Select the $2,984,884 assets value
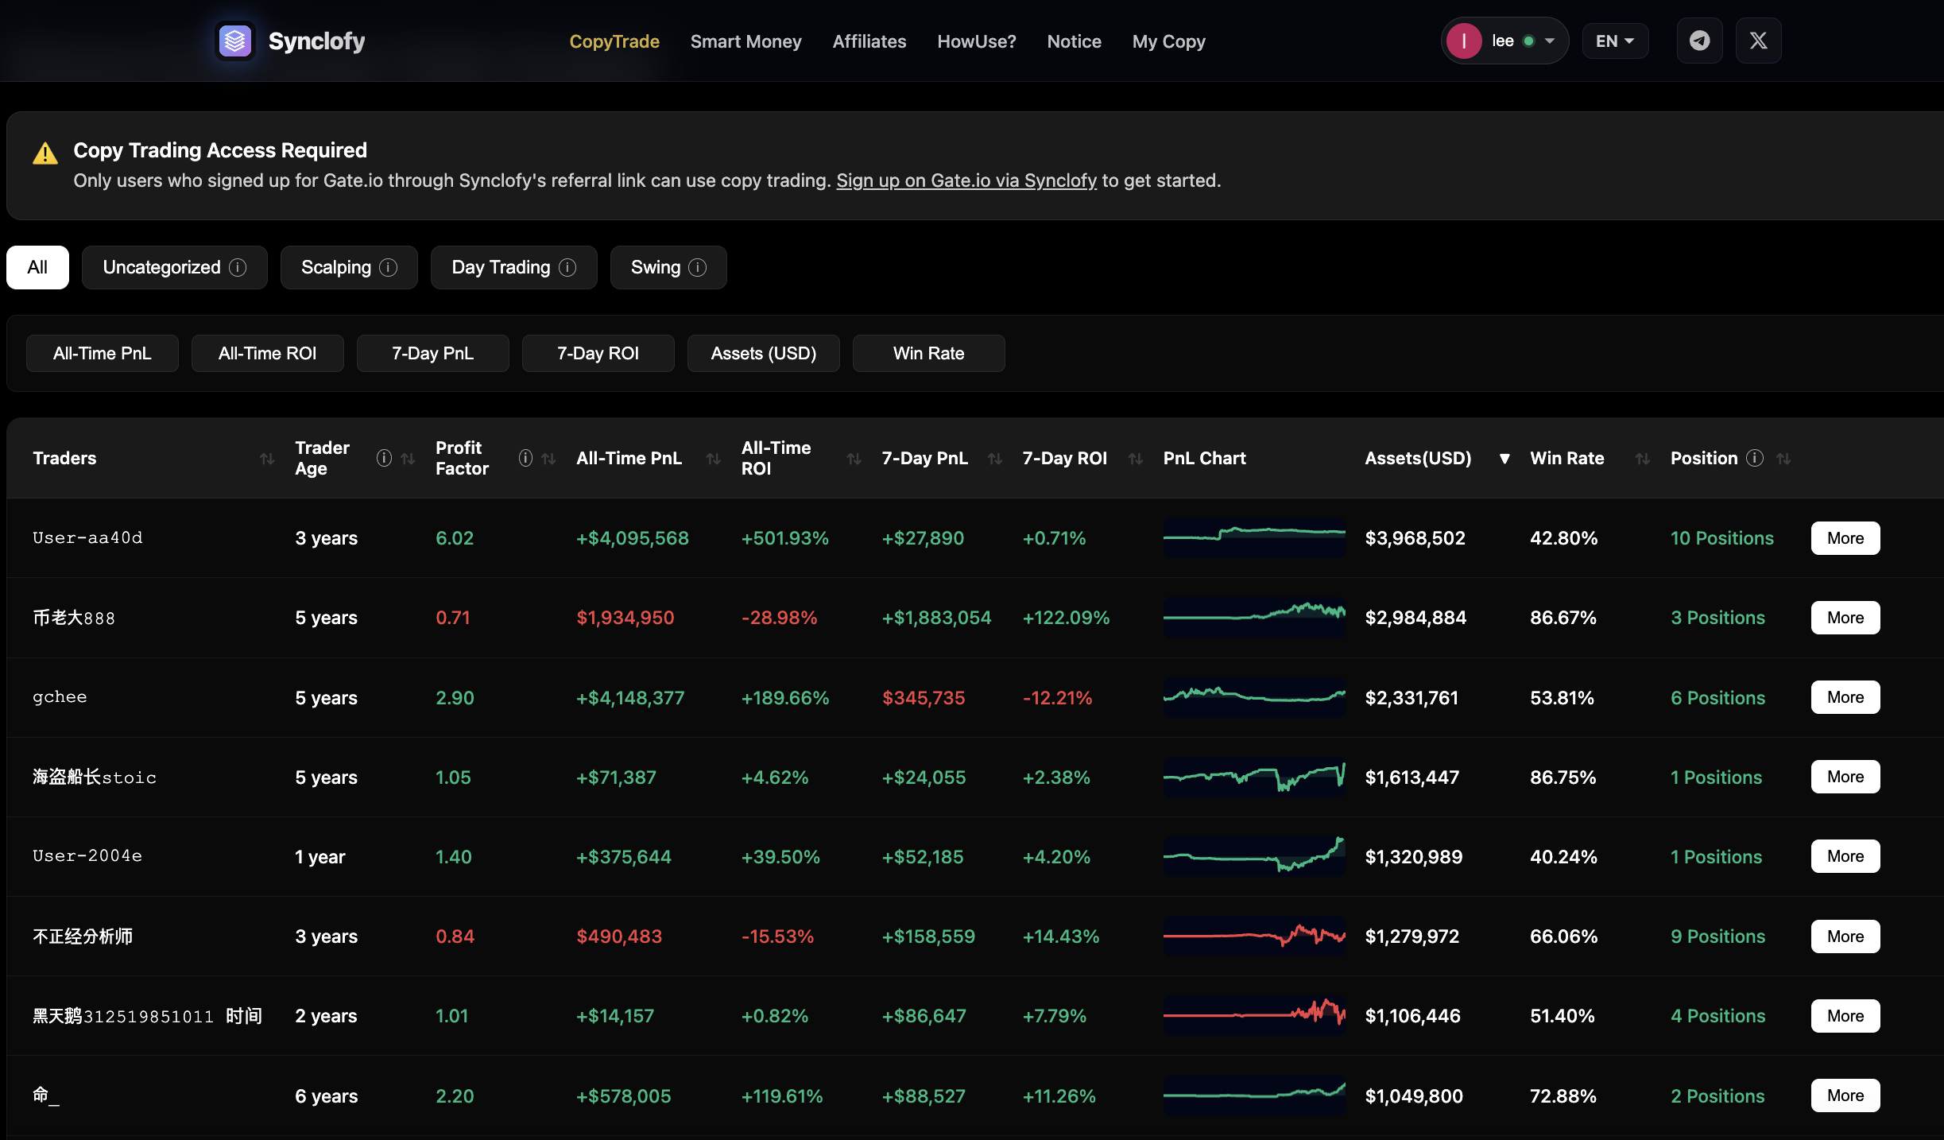The width and height of the screenshot is (1944, 1140). click(1415, 618)
